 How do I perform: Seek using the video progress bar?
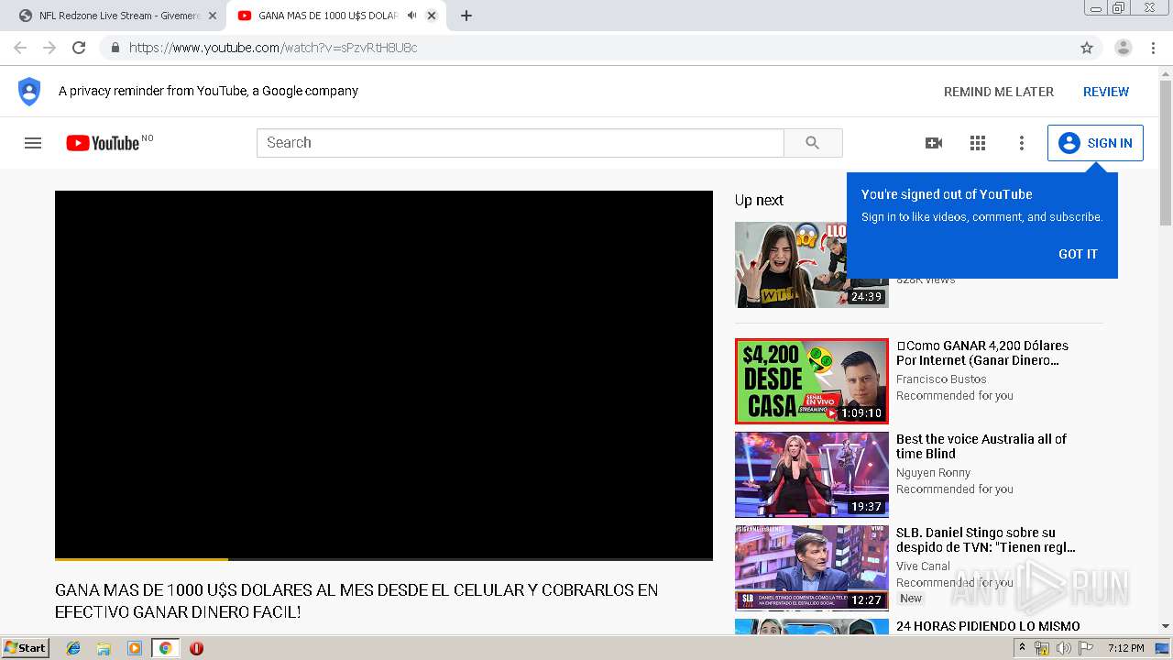tap(384, 558)
